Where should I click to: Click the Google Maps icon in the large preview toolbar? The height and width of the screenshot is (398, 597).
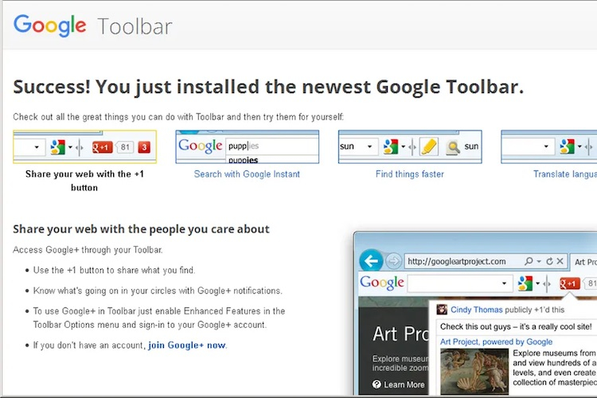click(x=525, y=283)
